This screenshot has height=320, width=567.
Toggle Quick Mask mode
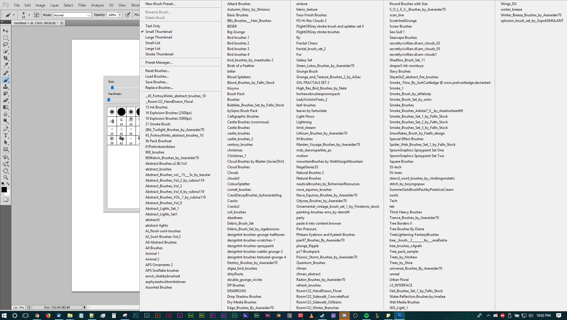pos(6,200)
